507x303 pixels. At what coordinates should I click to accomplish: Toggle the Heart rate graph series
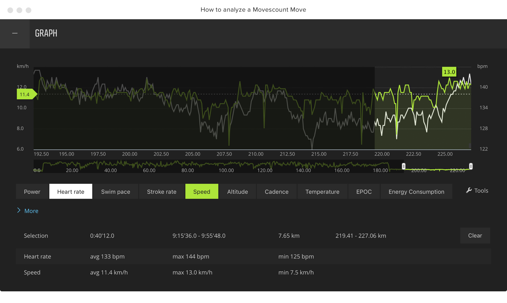(x=71, y=191)
